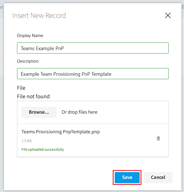Click the Display Name label
The height and width of the screenshot is (192, 184).
[30, 36]
